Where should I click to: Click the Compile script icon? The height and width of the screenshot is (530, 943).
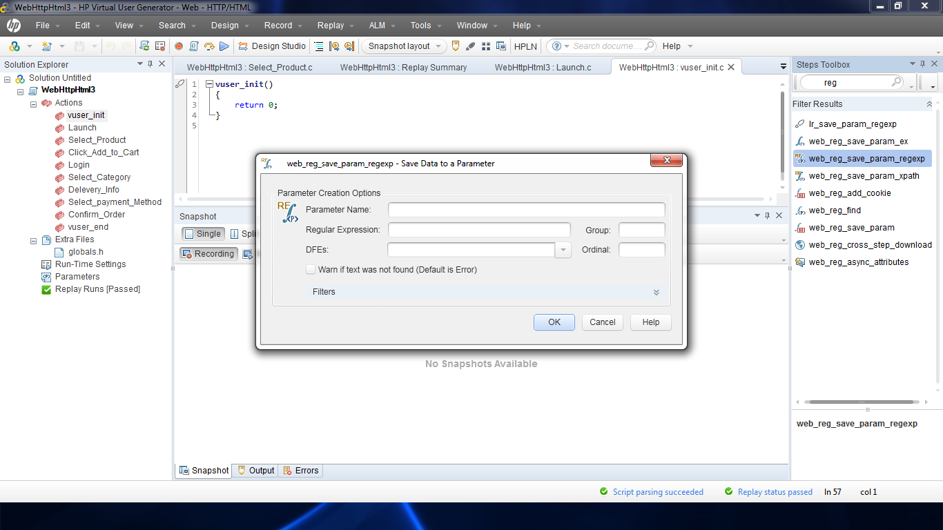pyautogui.click(x=194, y=46)
